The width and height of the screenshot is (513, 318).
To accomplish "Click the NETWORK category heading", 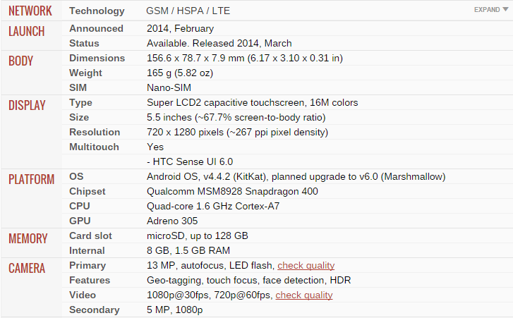I will (30, 11).
